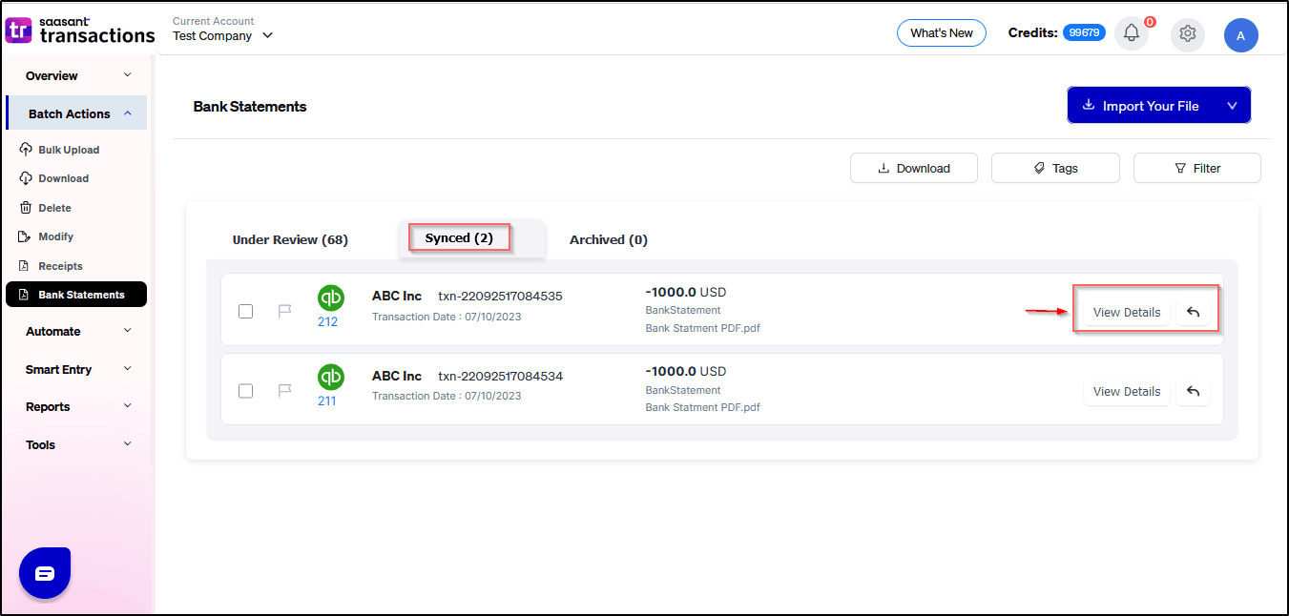
Task: Click the chat support bubble icon
Action: coord(45,573)
